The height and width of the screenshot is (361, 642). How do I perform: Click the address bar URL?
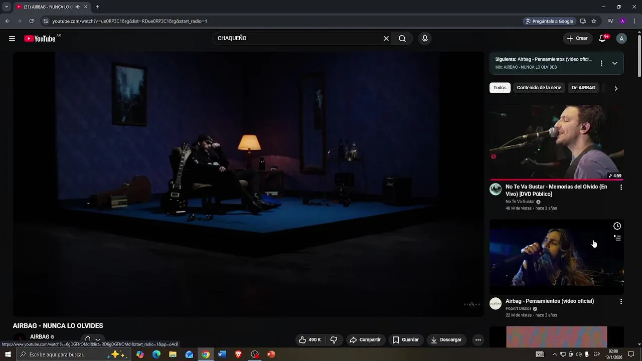pos(129,21)
